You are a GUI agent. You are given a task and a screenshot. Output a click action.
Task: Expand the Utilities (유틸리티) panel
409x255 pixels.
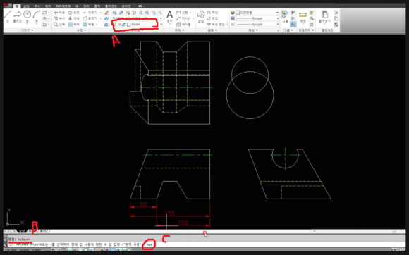pyautogui.click(x=306, y=30)
